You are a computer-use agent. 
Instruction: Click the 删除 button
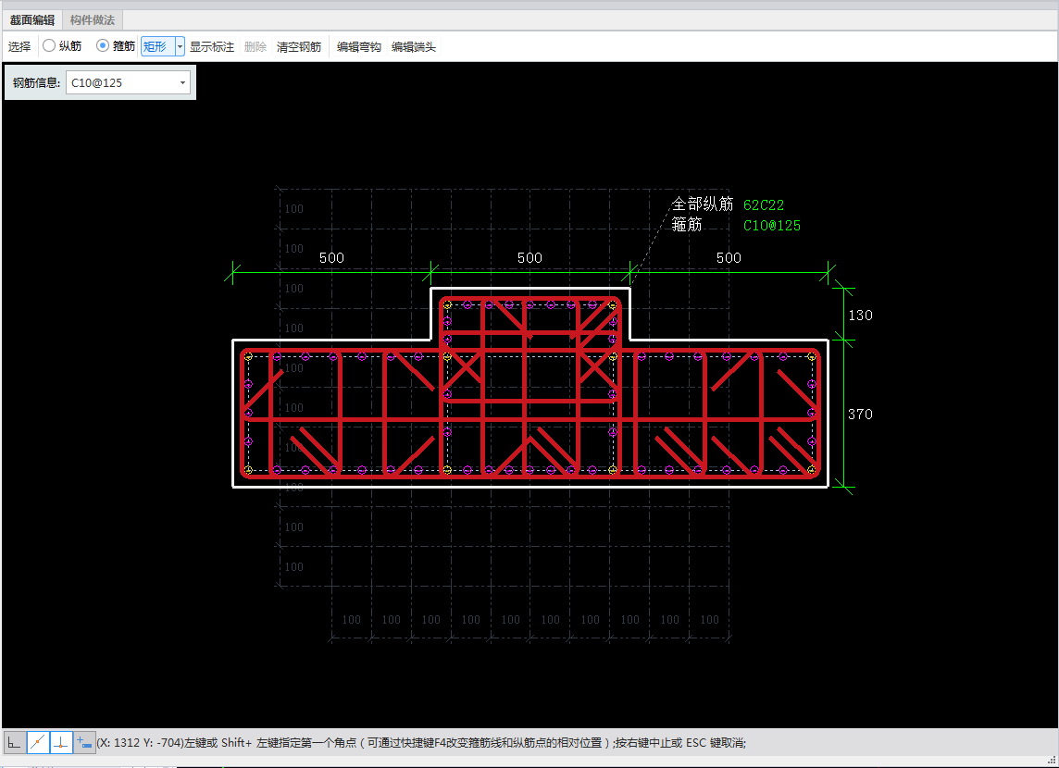click(x=255, y=46)
